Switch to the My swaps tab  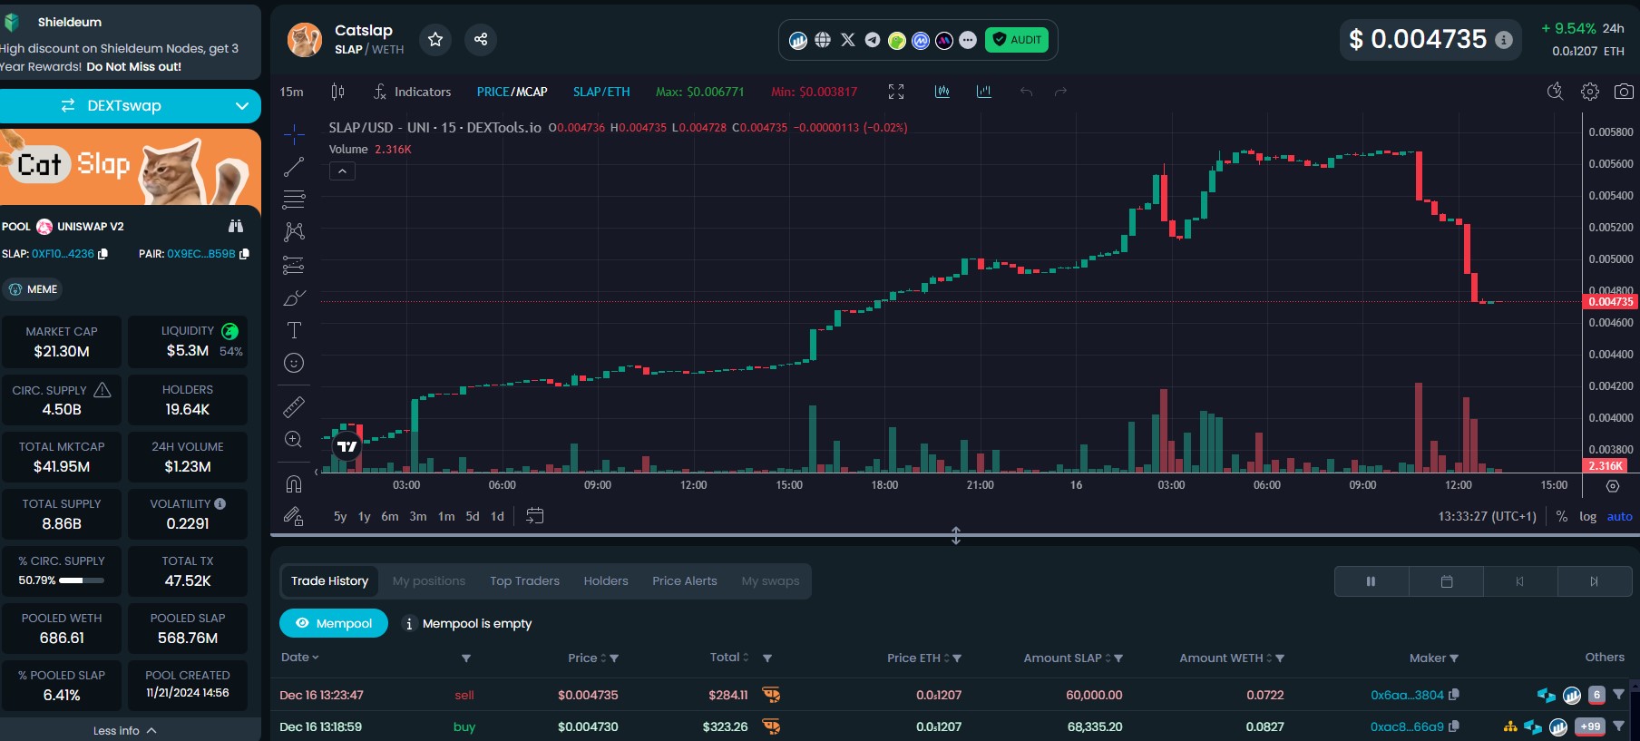point(770,580)
